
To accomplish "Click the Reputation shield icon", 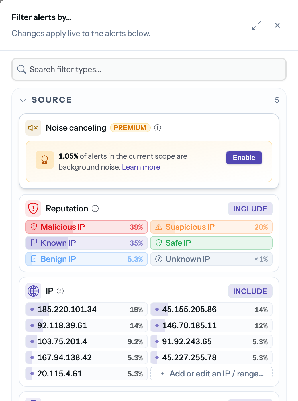I will click(x=33, y=209).
